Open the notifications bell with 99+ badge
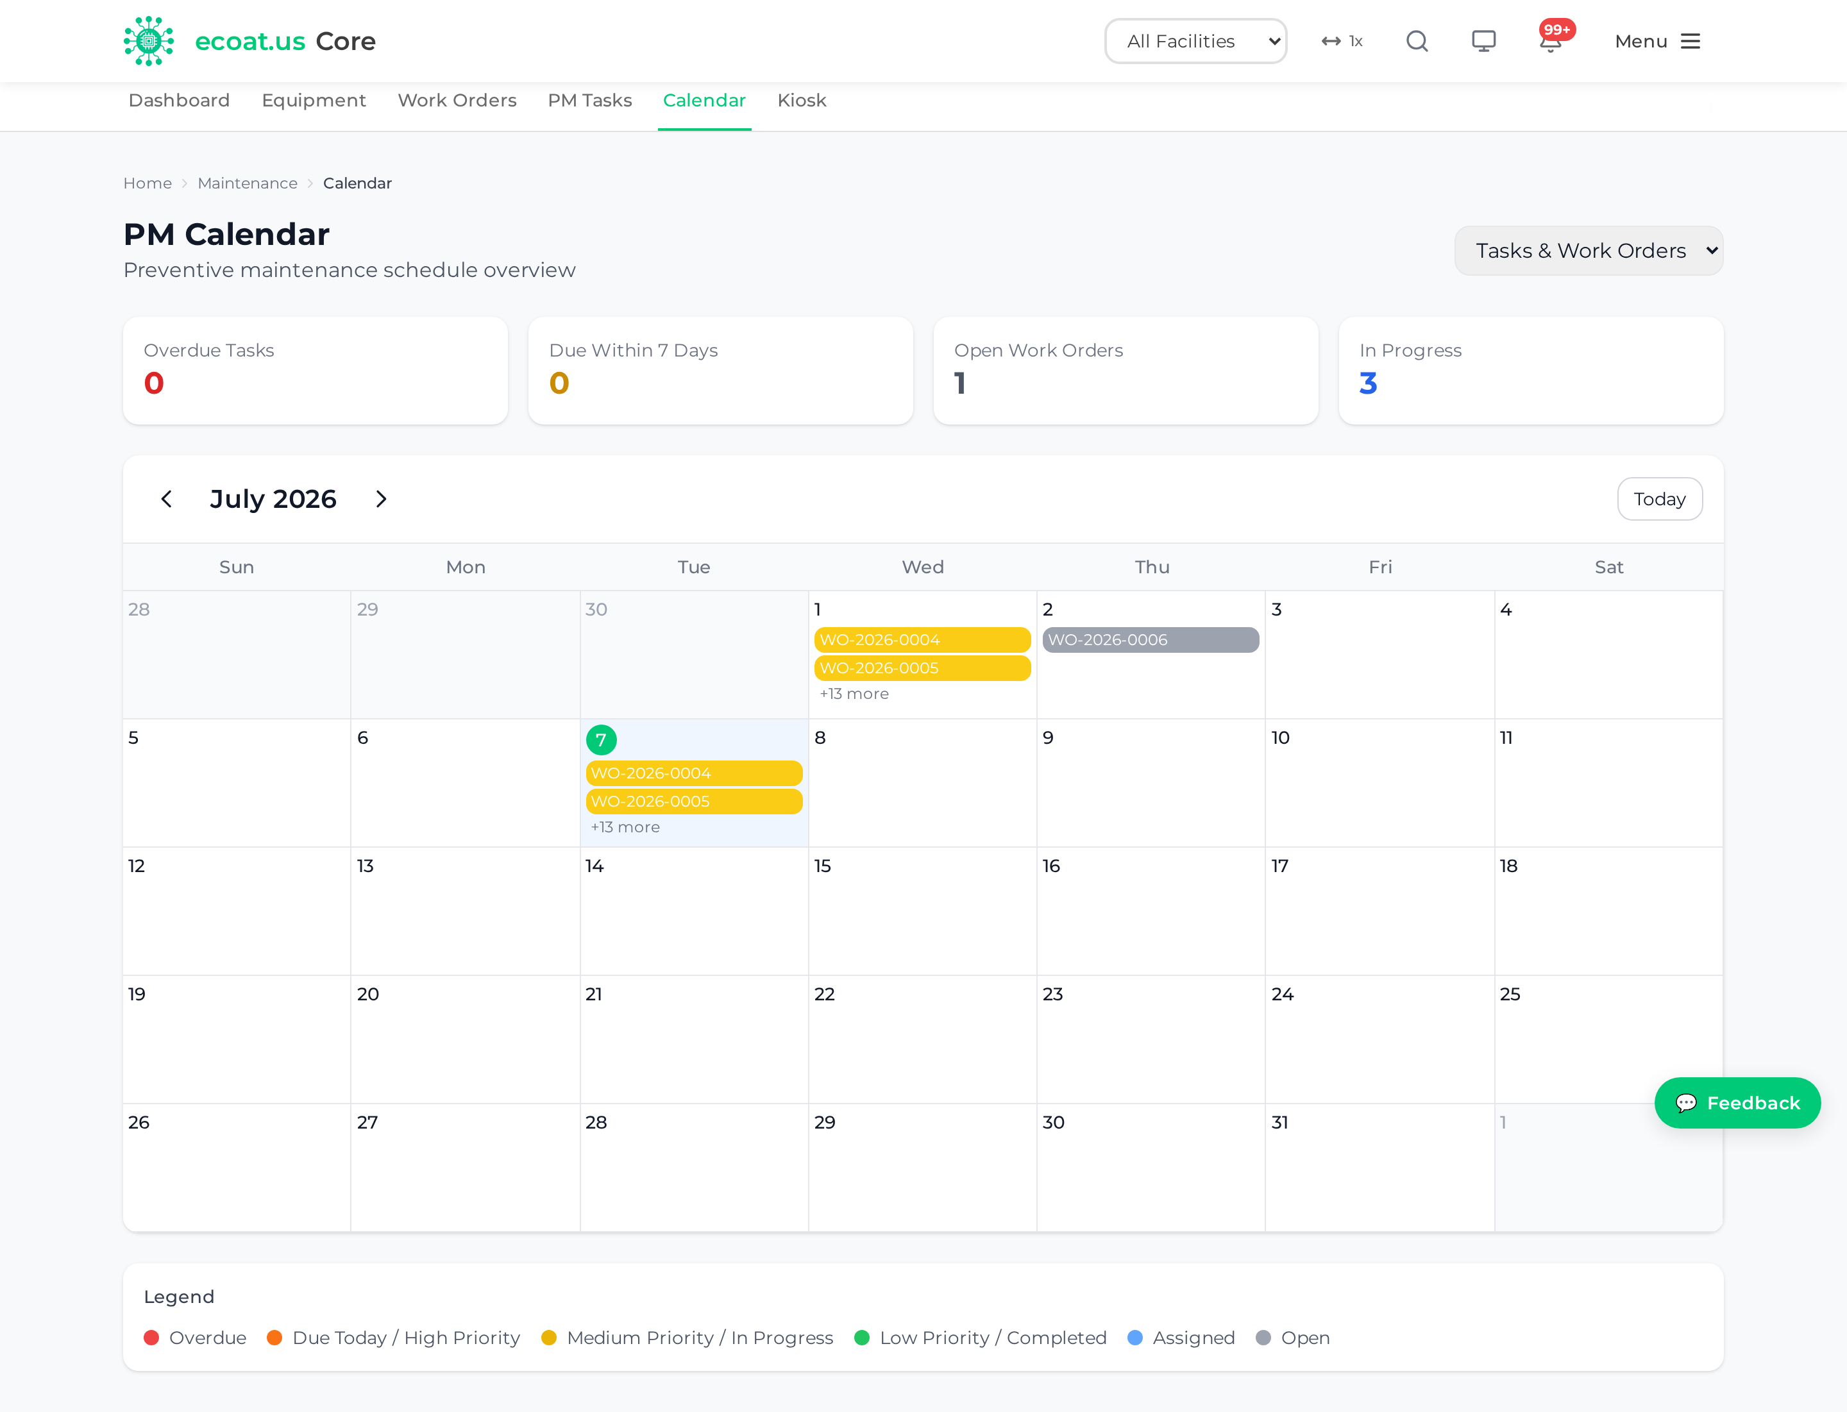The image size is (1847, 1412). (x=1552, y=38)
